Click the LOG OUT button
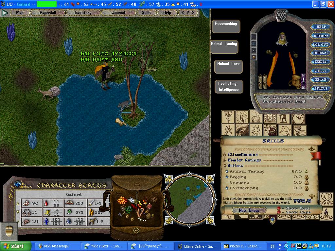Screen dimensions: 335x251 321,44
